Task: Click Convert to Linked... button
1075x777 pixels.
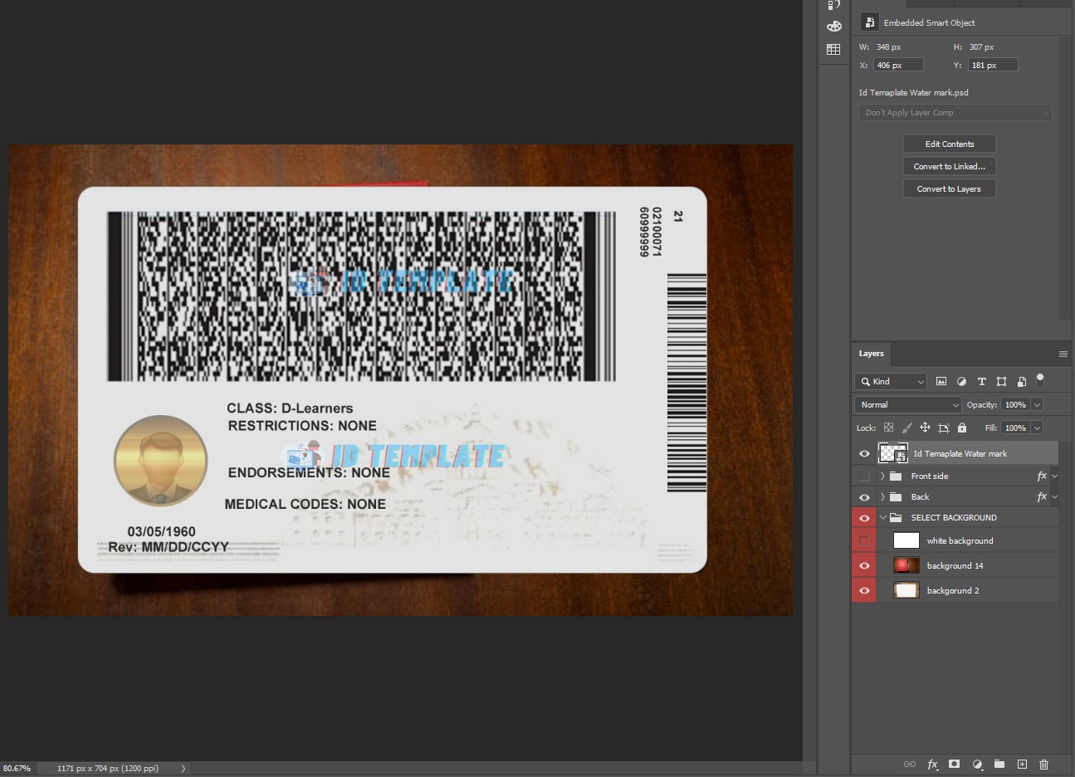Action: click(x=950, y=166)
